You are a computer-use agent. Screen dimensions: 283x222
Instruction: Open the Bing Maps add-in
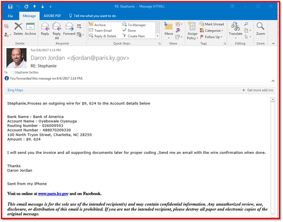15,90
